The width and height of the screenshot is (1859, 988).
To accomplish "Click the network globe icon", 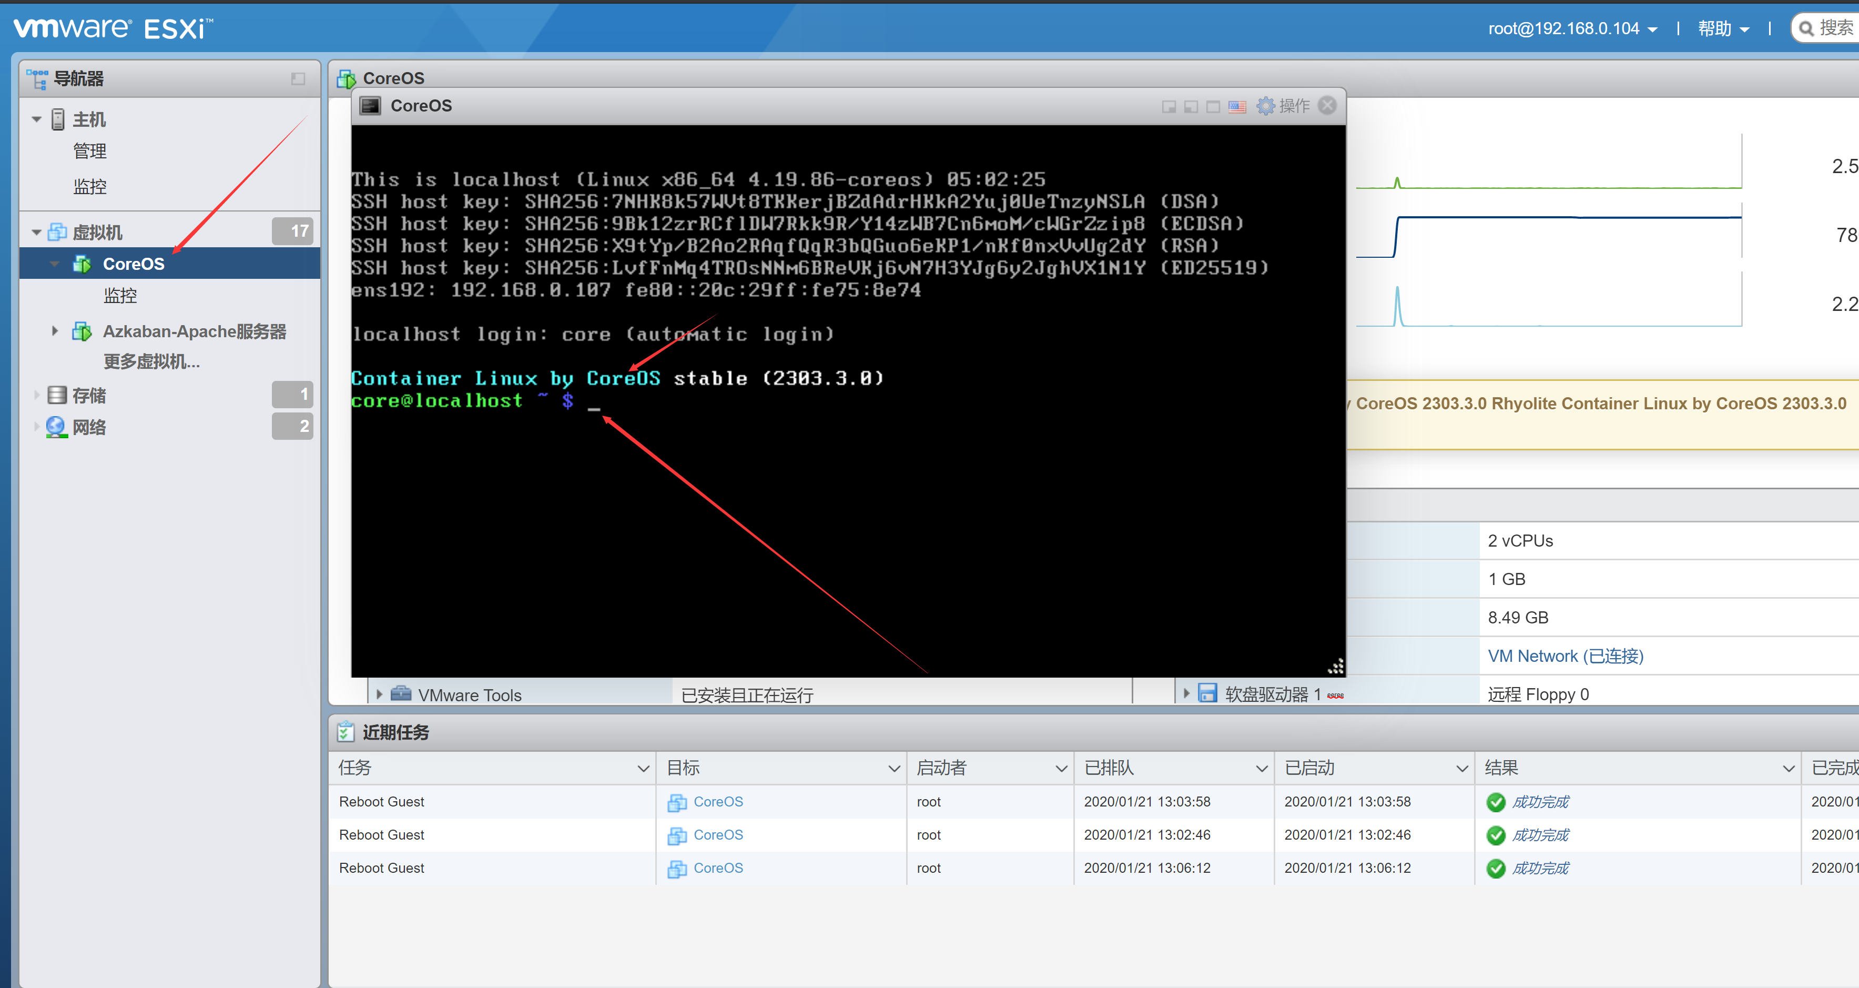I will [x=57, y=427].
